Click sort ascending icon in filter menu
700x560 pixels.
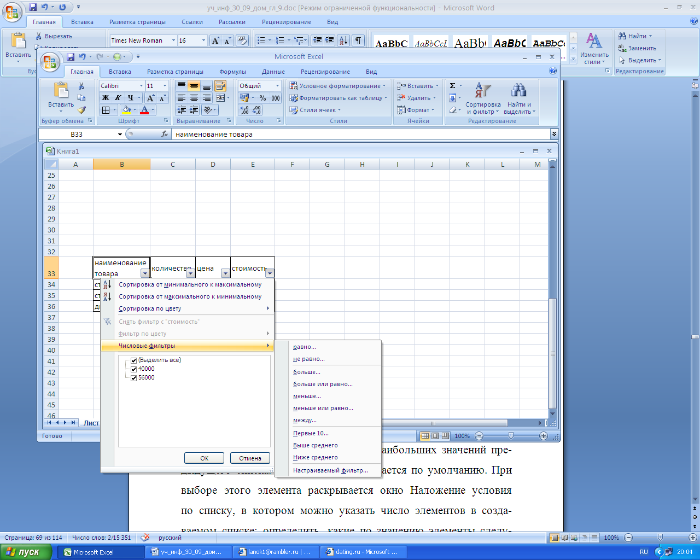point(107,284)
